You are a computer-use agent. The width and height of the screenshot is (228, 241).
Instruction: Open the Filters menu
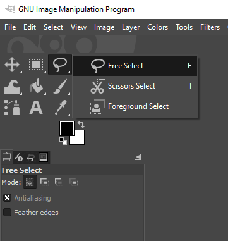tap(210, 27)
